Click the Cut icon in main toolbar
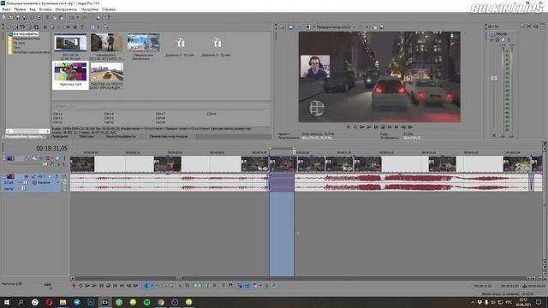The height and width of the screenshot is (308, 548). 47,17
